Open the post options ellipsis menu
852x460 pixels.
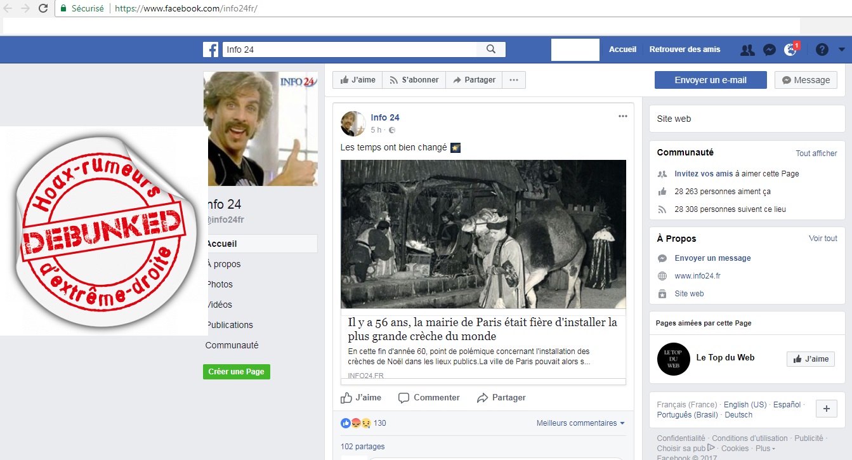pyautogui.click(x=623, y=116)
